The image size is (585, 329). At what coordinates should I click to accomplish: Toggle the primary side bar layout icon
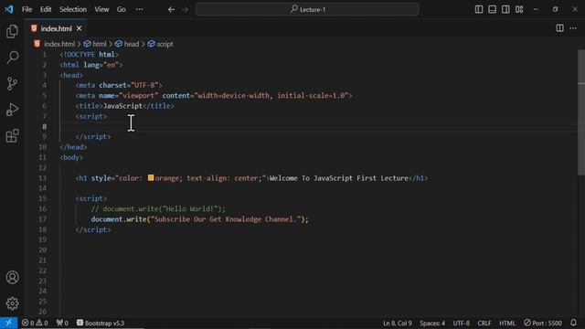click(479, 9)
